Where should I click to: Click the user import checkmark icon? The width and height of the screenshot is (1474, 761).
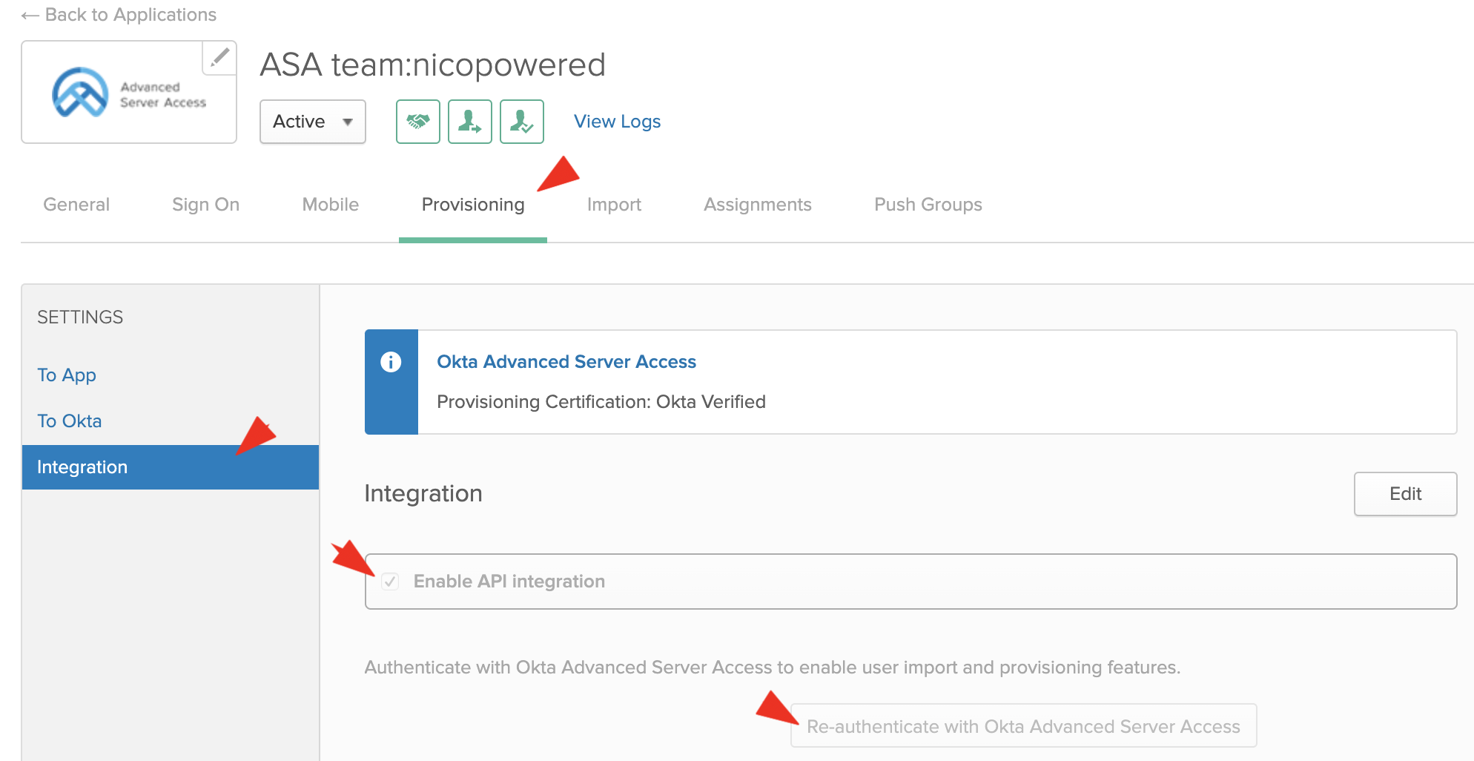tap(522, 122)
